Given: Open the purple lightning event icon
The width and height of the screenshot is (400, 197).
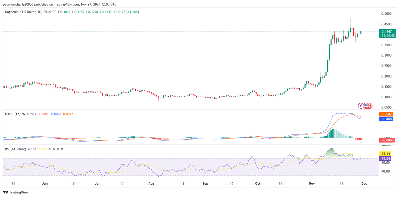Looking at the screenshot, I should pyautogui.click(x=360, y=106).
